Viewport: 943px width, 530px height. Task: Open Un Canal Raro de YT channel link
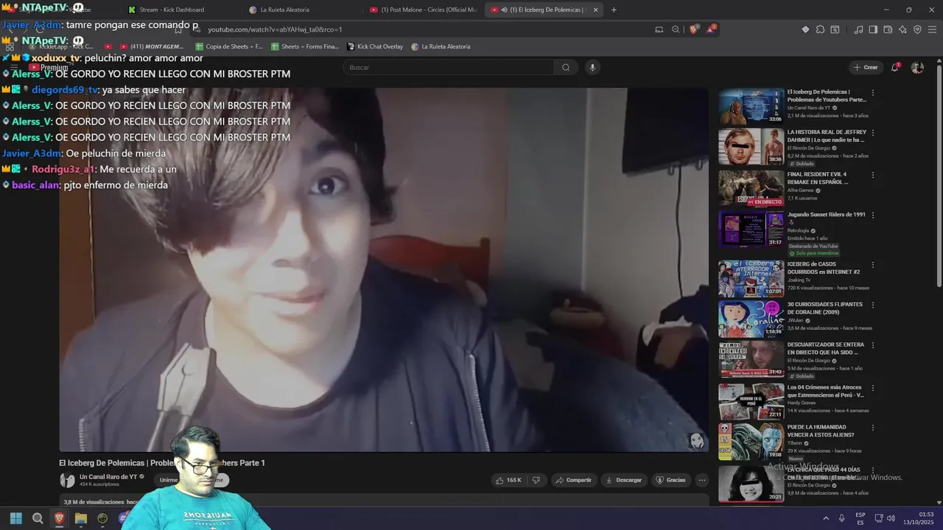point(108,476)
